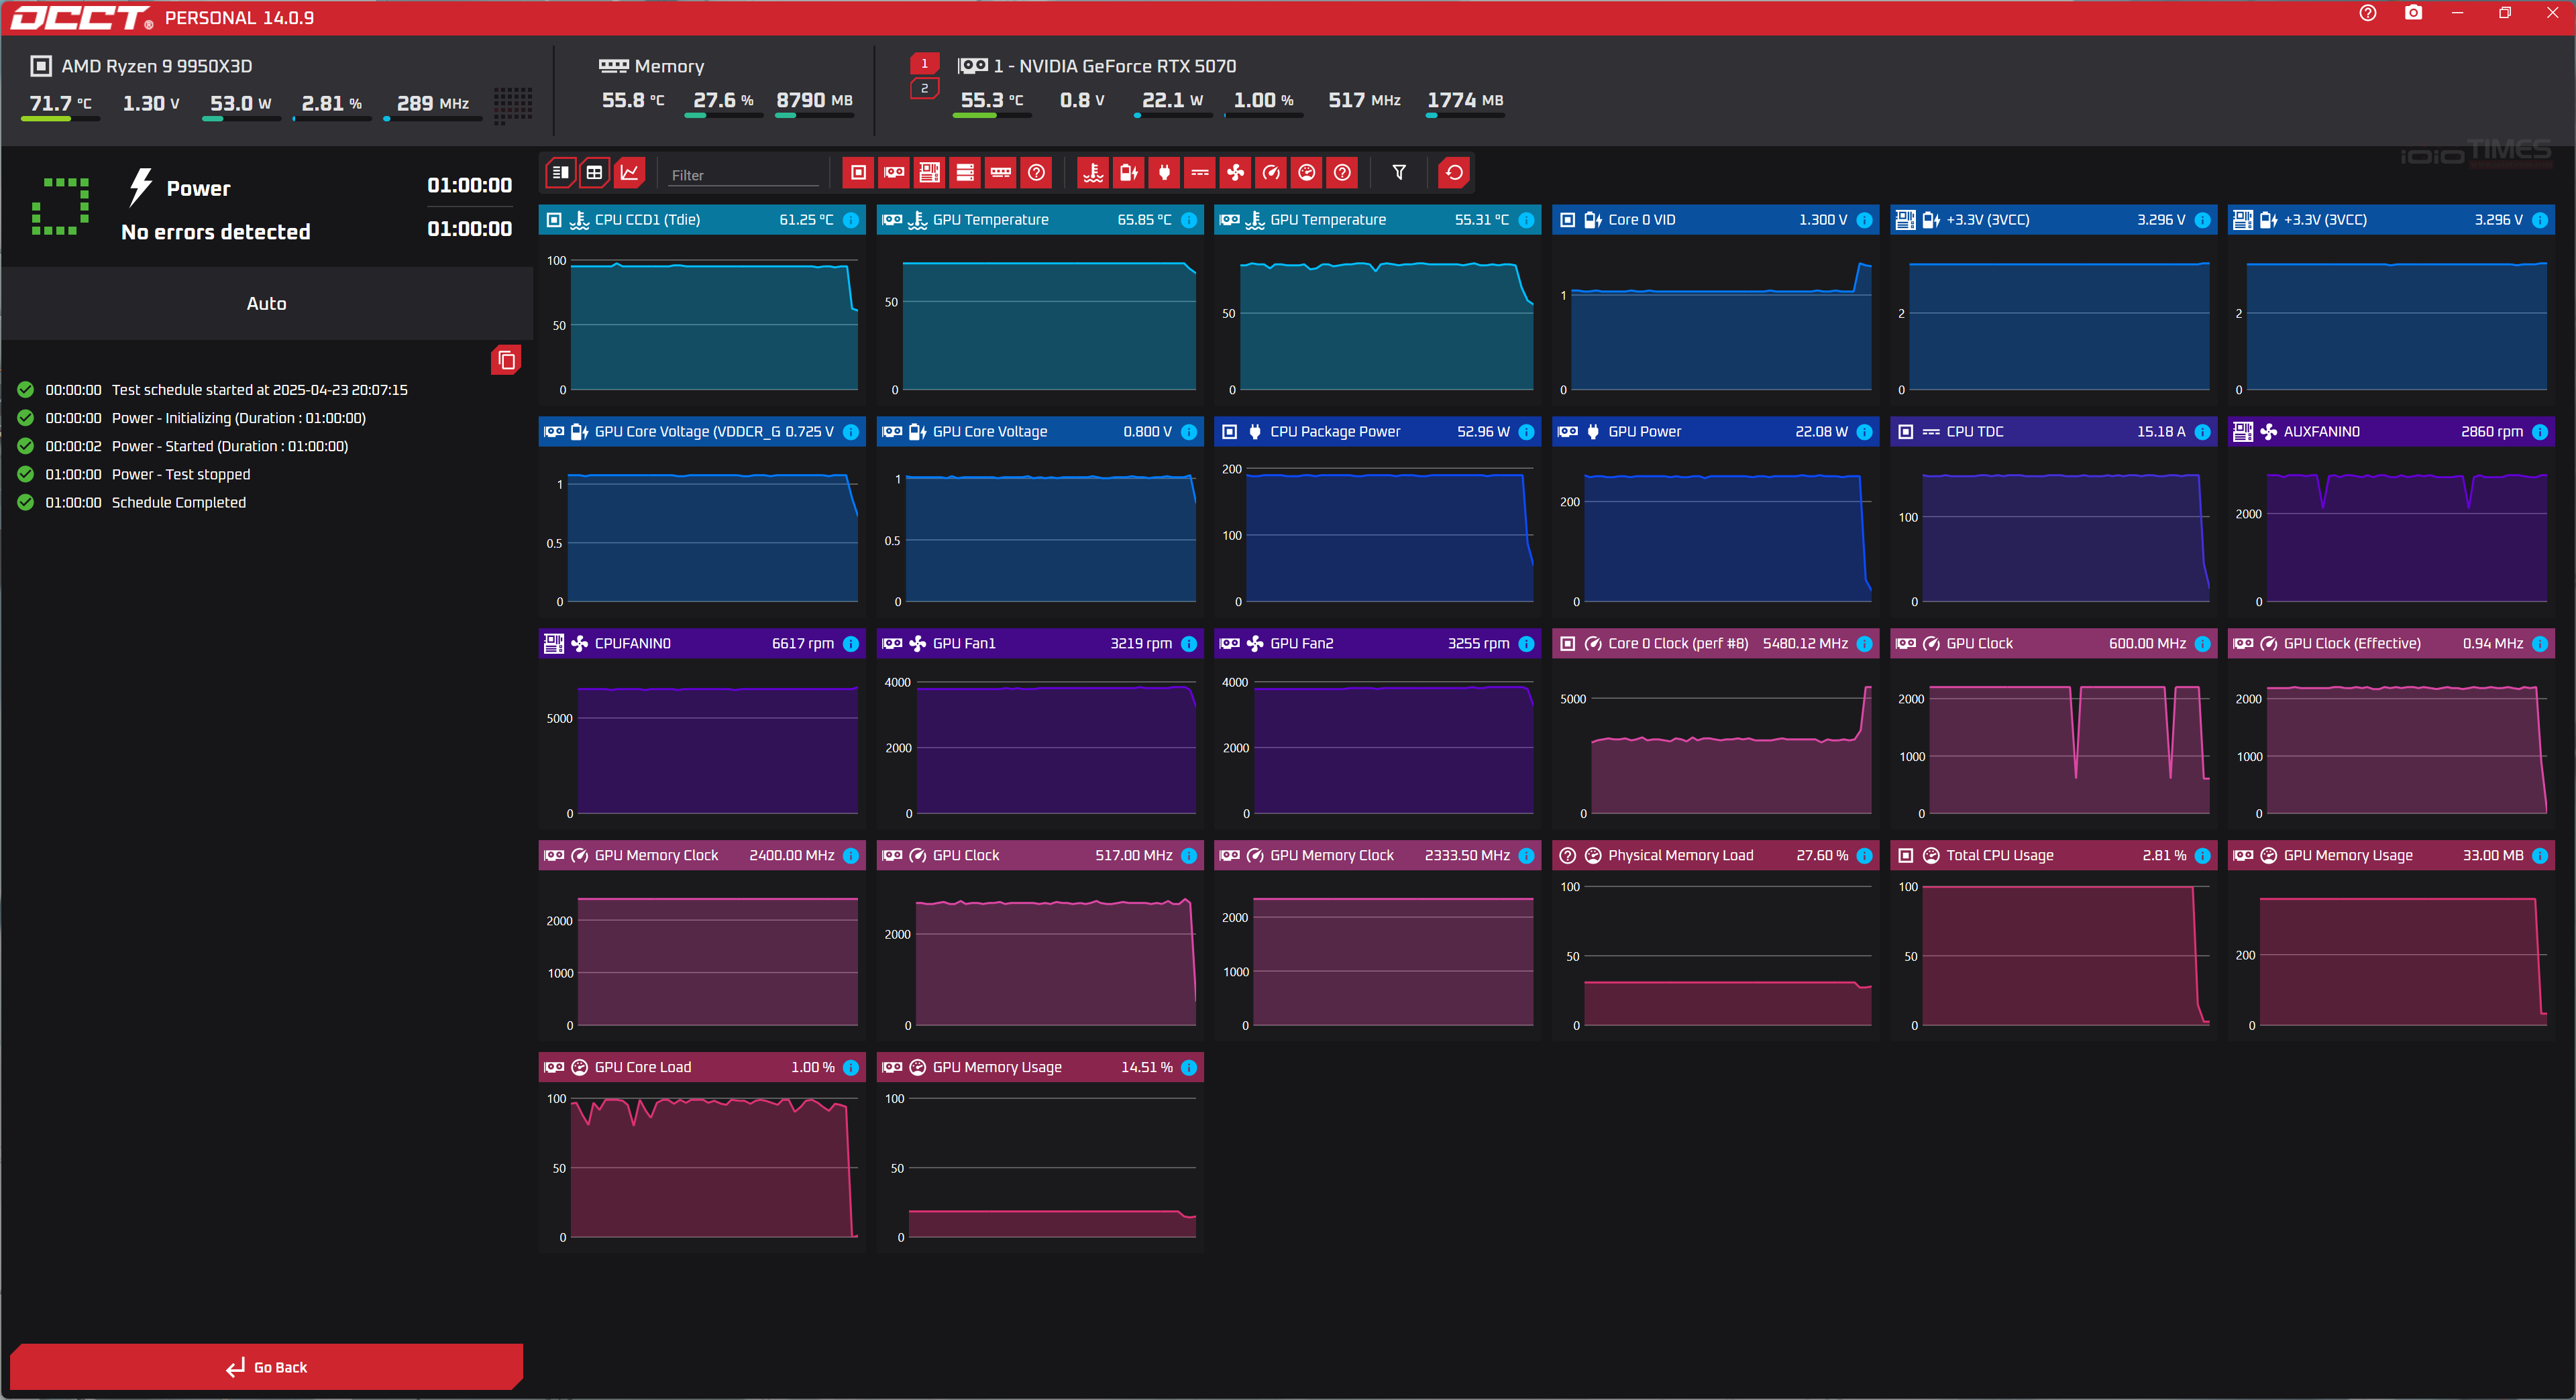Select the Total CPU Usage graph
This screenshot has height=1400, width=2576.
[x=2053, y=939]
